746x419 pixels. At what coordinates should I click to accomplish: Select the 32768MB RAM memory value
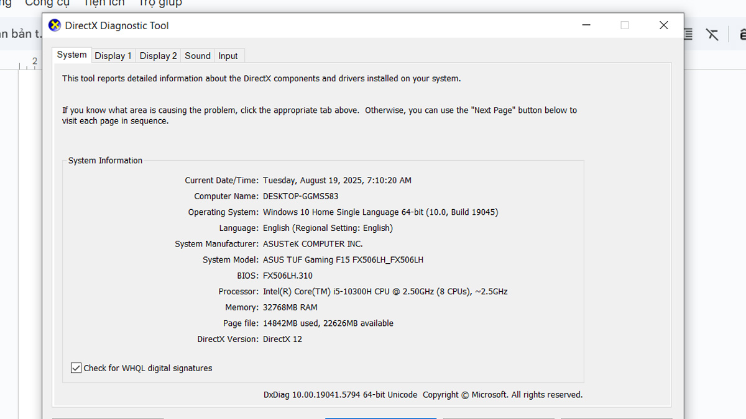tap(290, 307)
